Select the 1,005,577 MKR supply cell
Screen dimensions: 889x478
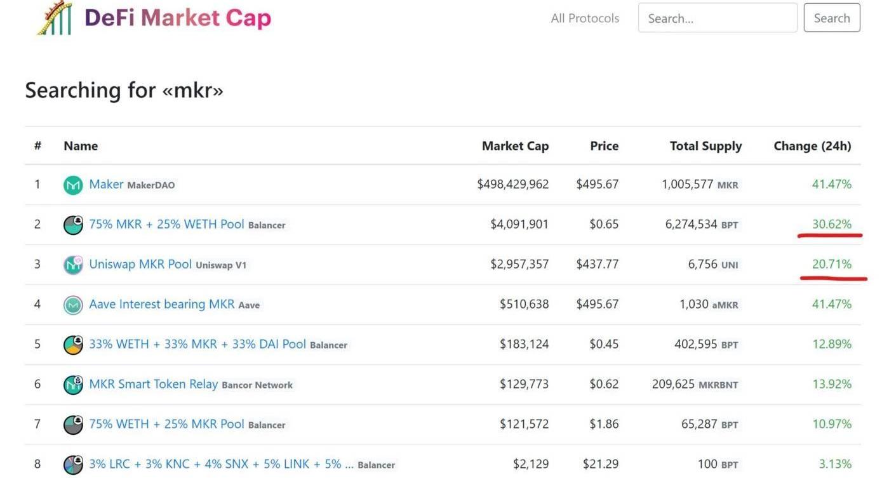click(700, 184)
